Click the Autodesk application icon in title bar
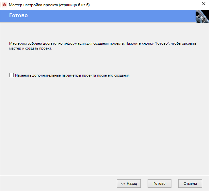The width and height of the screenshot is (209, 191). 5,5
